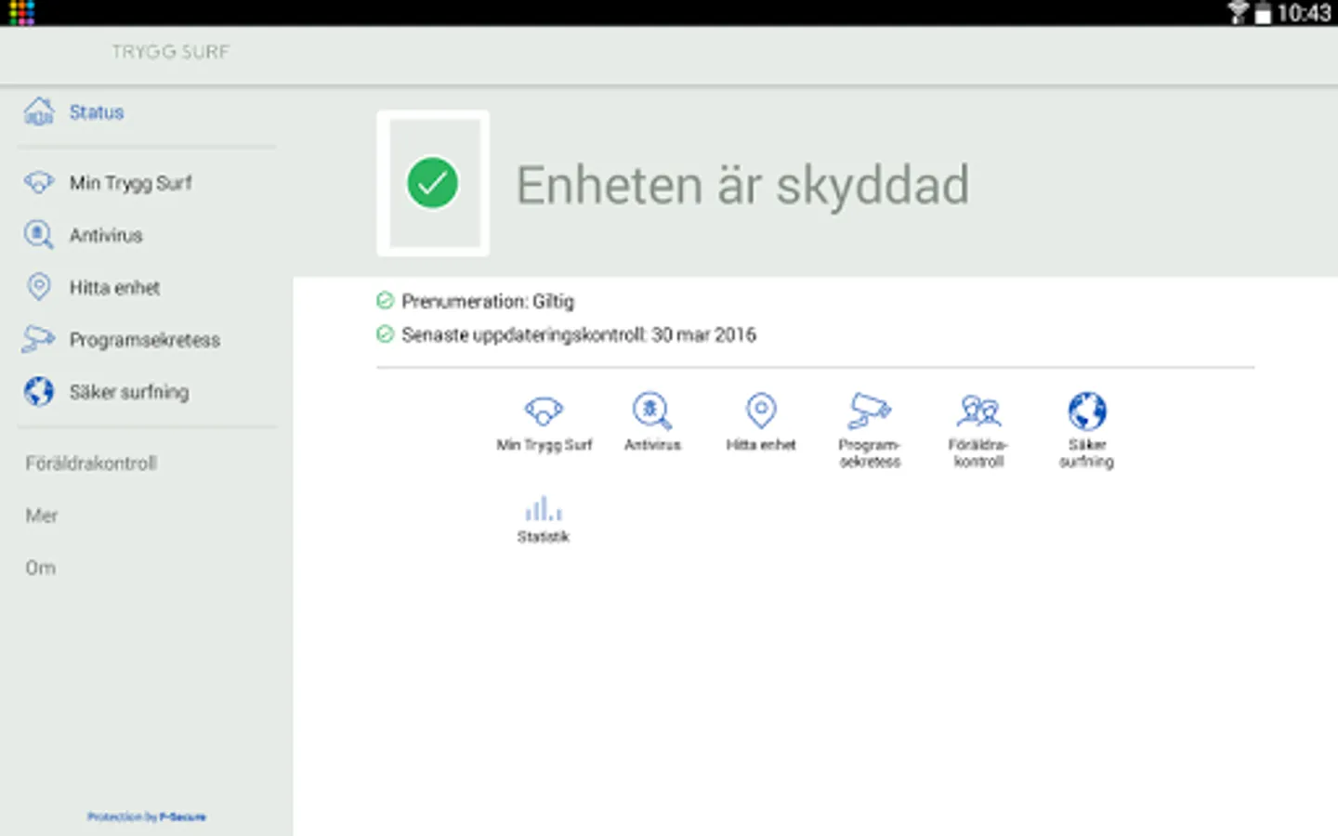Select Antivirus in the sidebar

106,235
